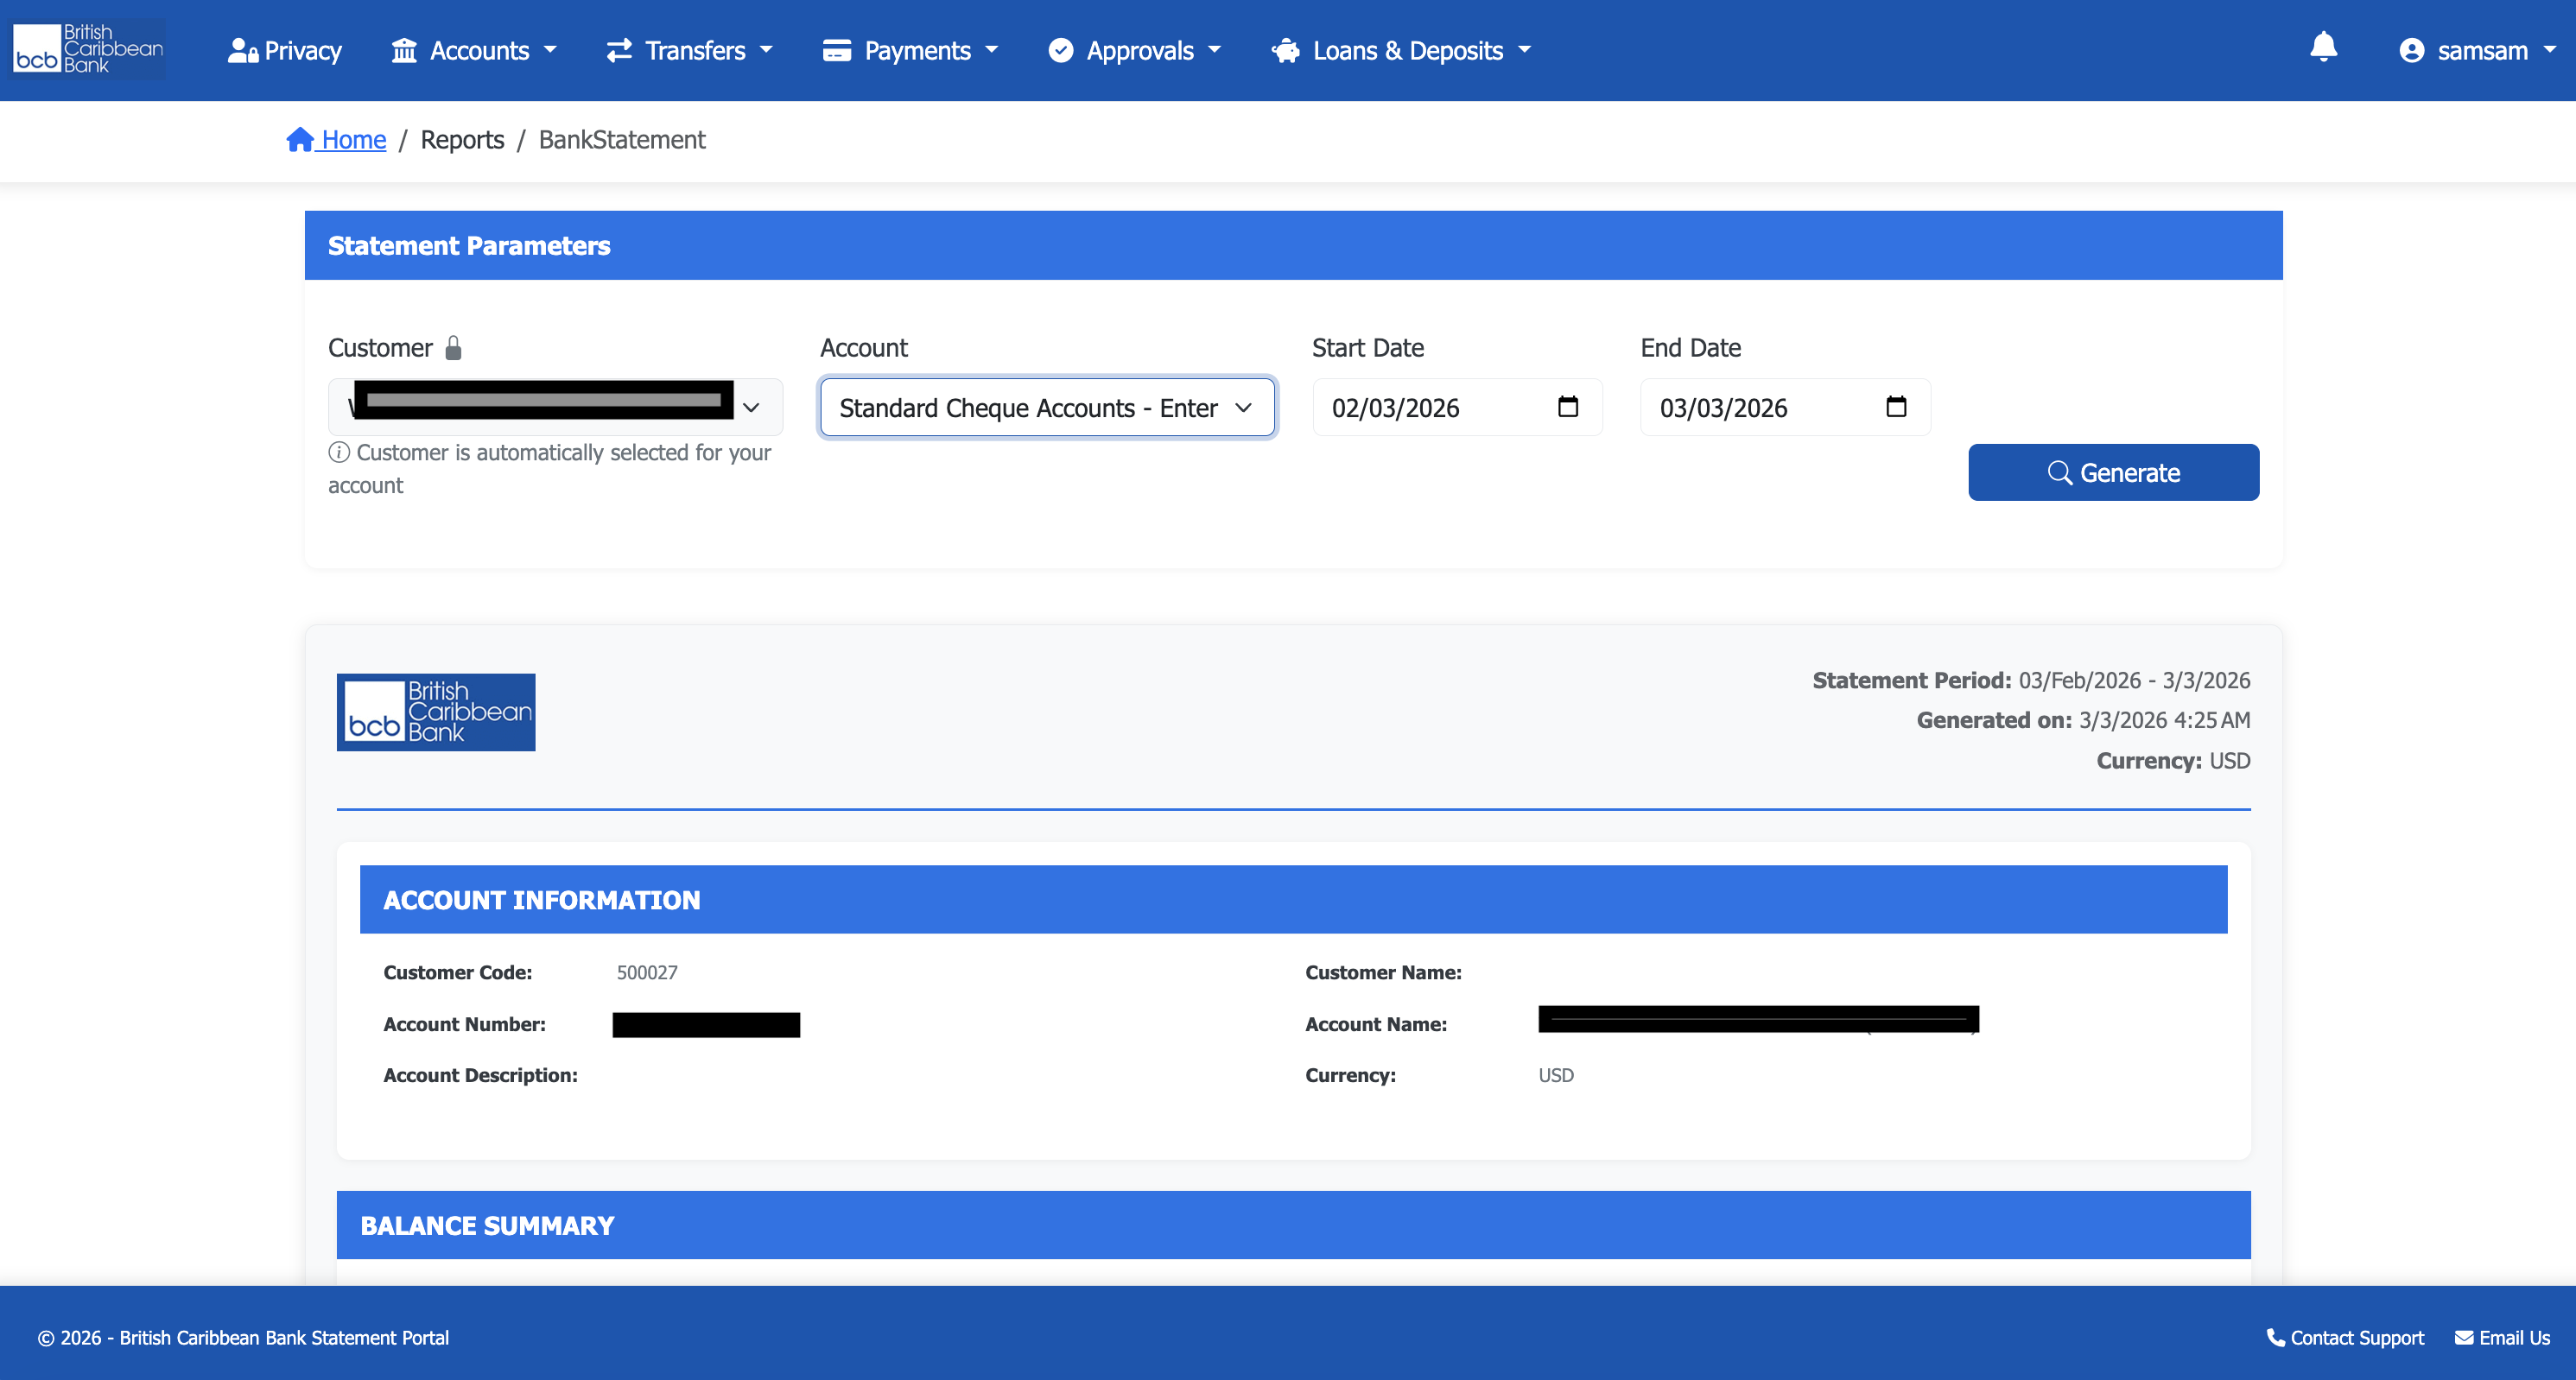
Task: Click the lock icon beside Customer label
Action: (x=453, y=348)
